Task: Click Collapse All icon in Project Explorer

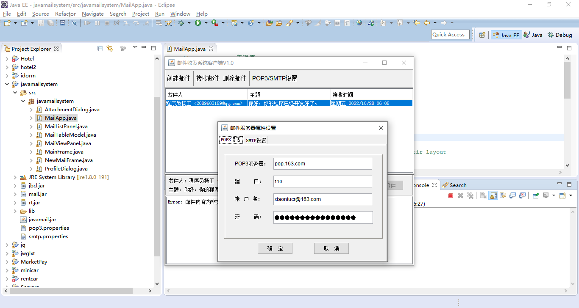Action: pyautogui.click(x=100, y=49)
